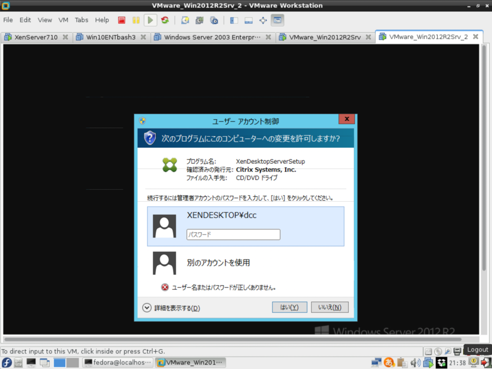Switch to the second gray workspace
The image size is (492, 369).
pyautogui.click(x=73, y=363)
